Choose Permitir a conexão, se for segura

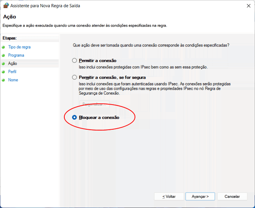coord(75,77)
